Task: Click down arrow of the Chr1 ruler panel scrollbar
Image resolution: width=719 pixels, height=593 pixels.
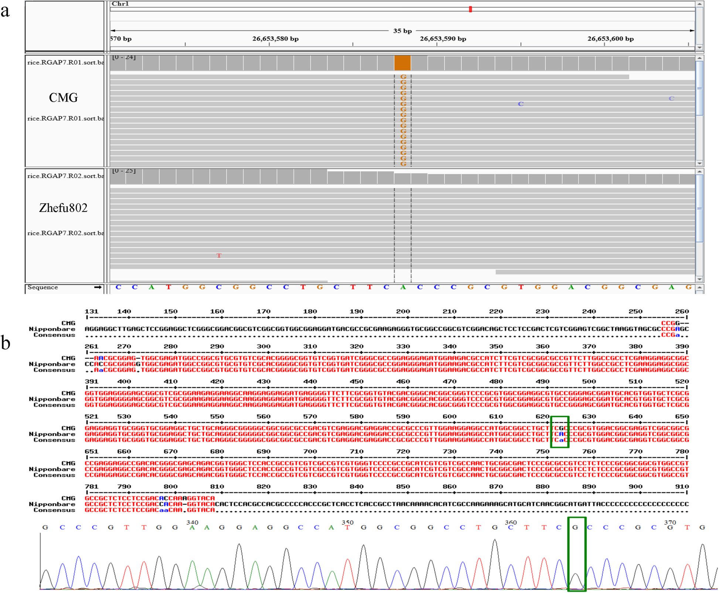Action: click(699, 47)
